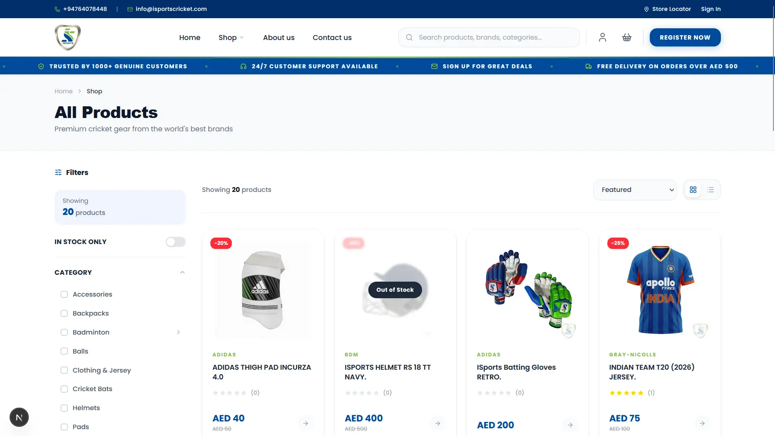Screen dimensions: 775x436
Task: Click the round N dev tools badge
Action: tap(19, 417)
